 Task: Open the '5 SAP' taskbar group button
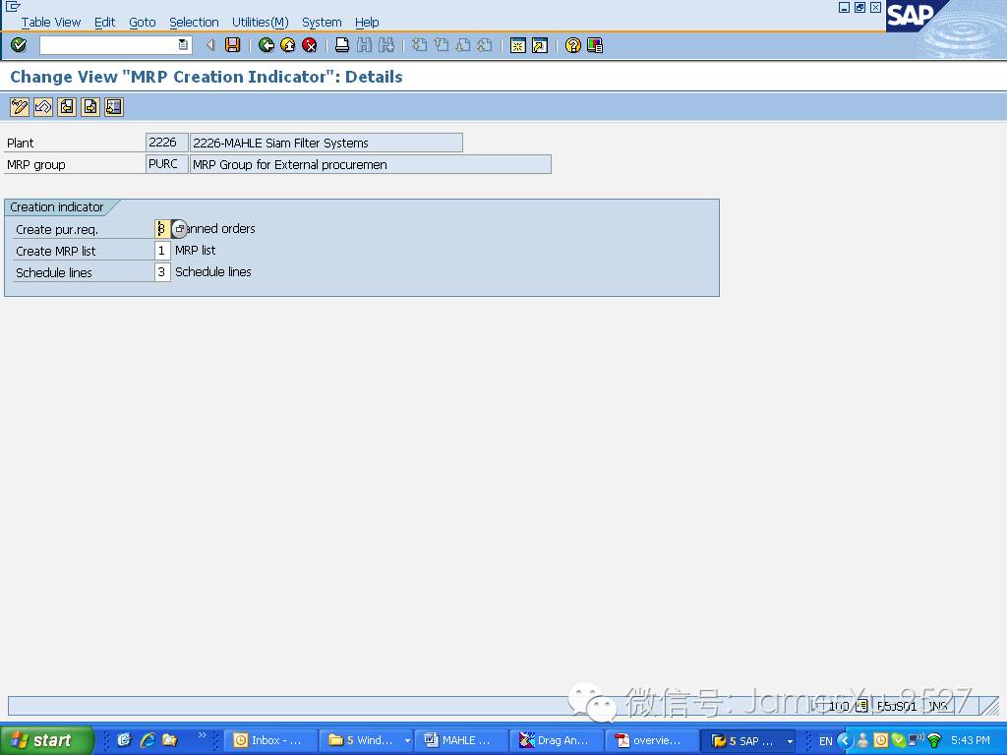tap(748, 741)
